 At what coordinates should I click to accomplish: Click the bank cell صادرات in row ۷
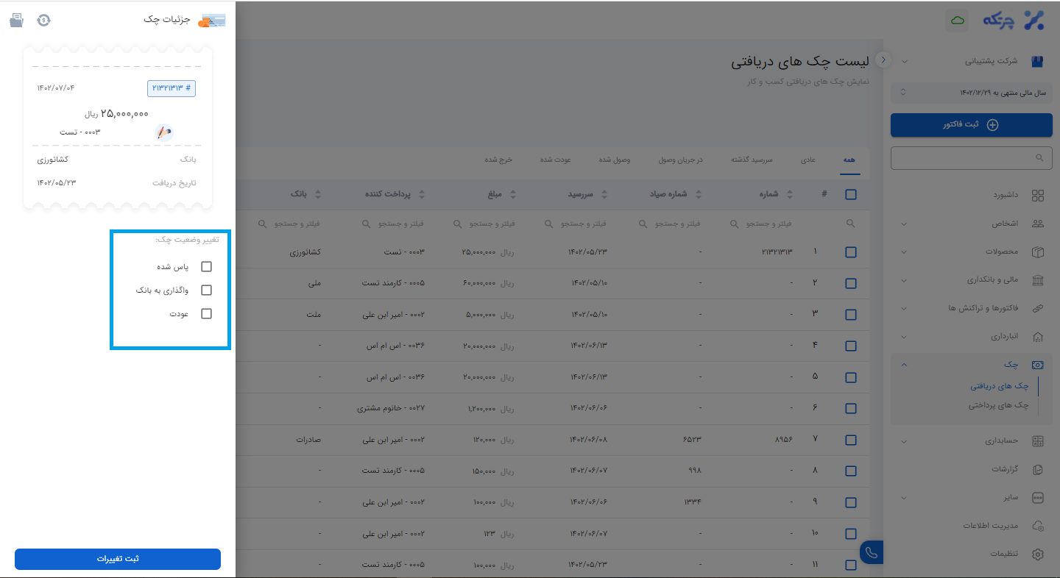(309, 440)
